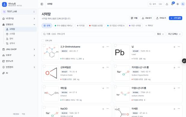Tick the checkbox on 아염소산나트륨 card
Screen dimensions: 186x117
click(x=115, y=87)
